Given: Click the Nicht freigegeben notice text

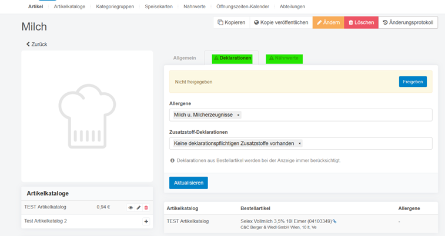Looking at the screenshot, I should tap(193, 82).
